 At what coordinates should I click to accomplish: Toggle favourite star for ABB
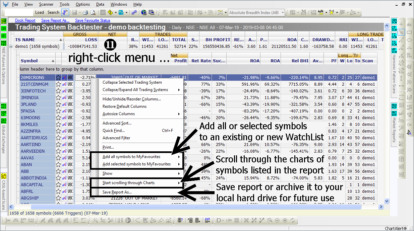point(58,171)
